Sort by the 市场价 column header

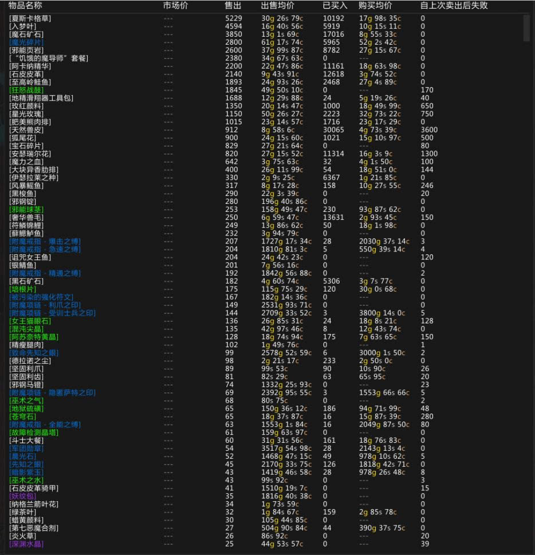[x=175, y=6]
